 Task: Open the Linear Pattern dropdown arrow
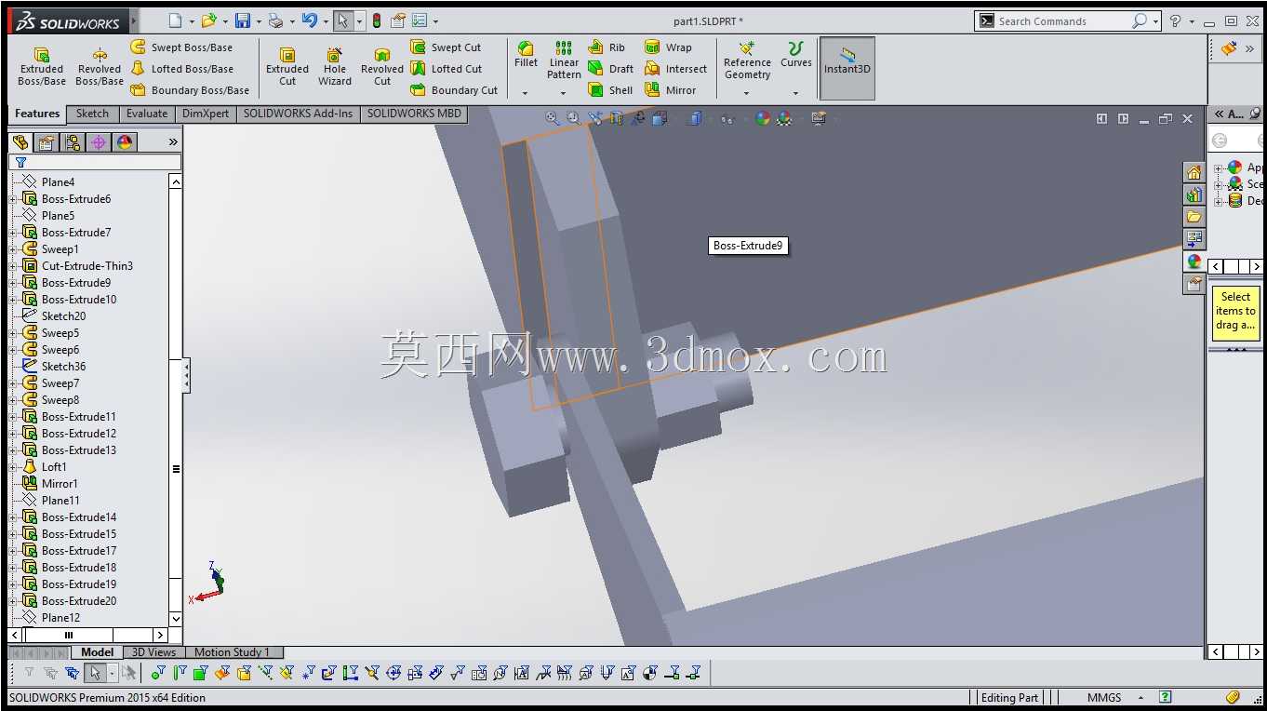(564, 92)
